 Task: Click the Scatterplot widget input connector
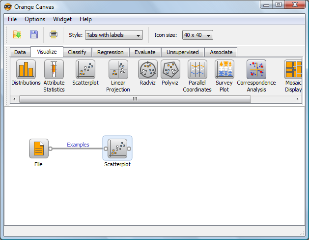pos(106,149)
